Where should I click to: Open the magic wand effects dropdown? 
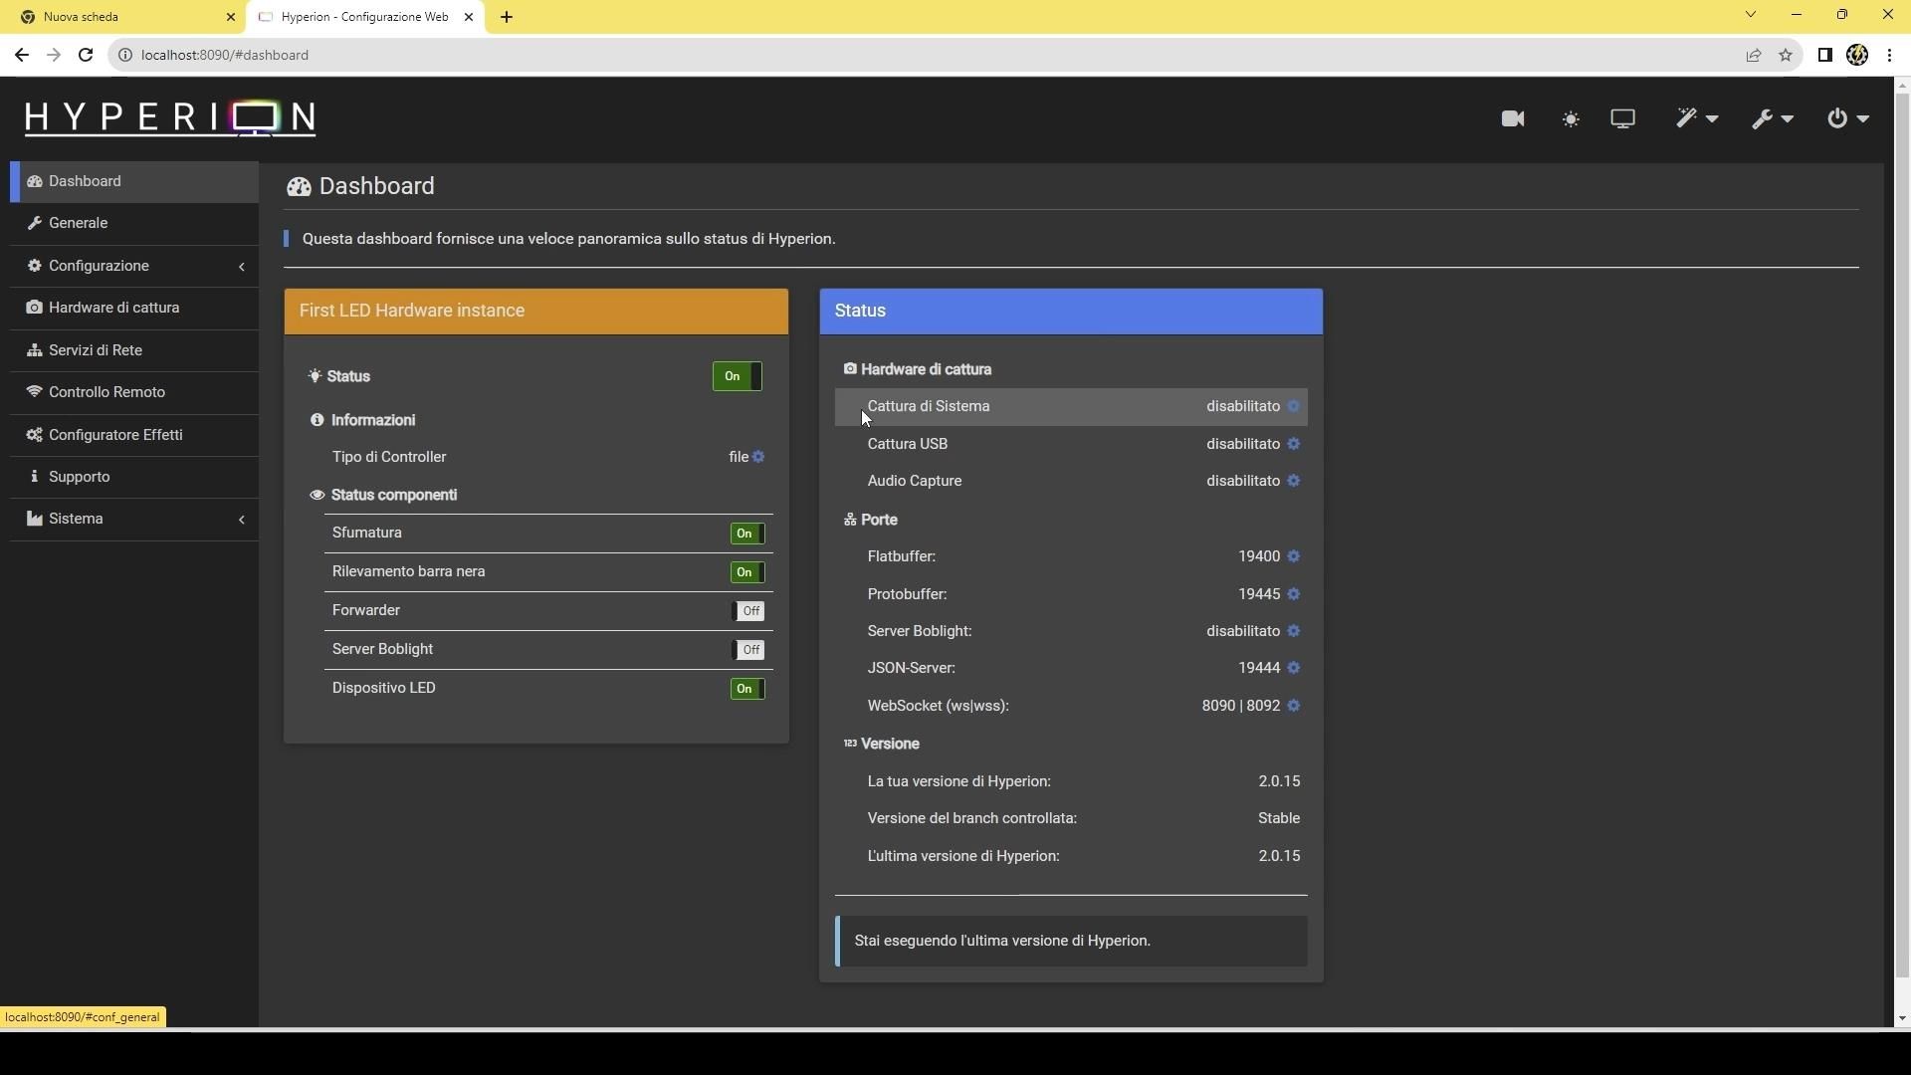pos(1695,119)
